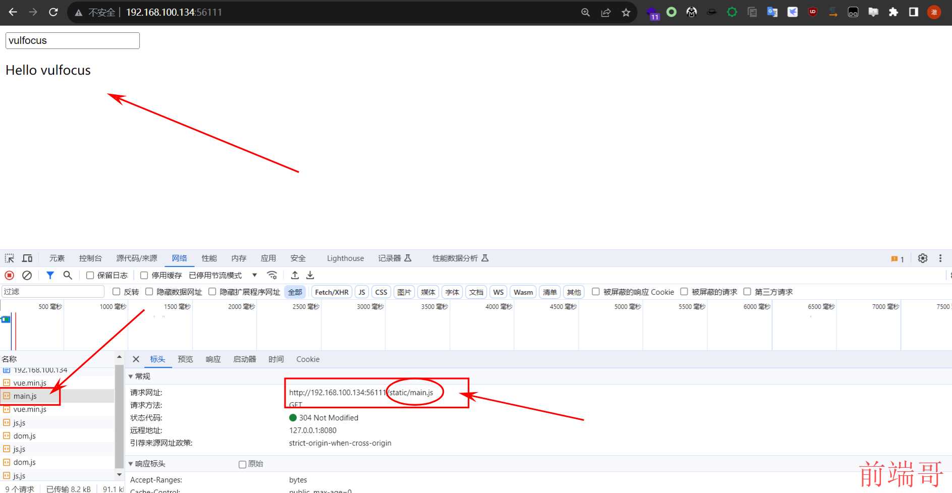The image size is (952, 493).
Task: Switch to the Preview (预览) request tab
Action: (x=185, y=359)
